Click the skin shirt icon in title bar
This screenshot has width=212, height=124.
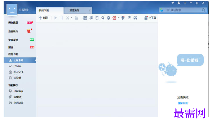coord(173,3)
